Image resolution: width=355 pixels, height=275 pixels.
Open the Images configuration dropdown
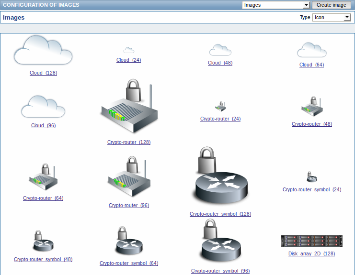(x=276, y=5)
